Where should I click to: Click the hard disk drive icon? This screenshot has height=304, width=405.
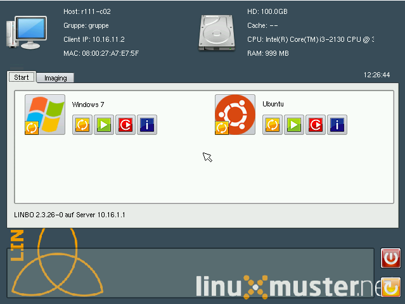coord(217,33)
